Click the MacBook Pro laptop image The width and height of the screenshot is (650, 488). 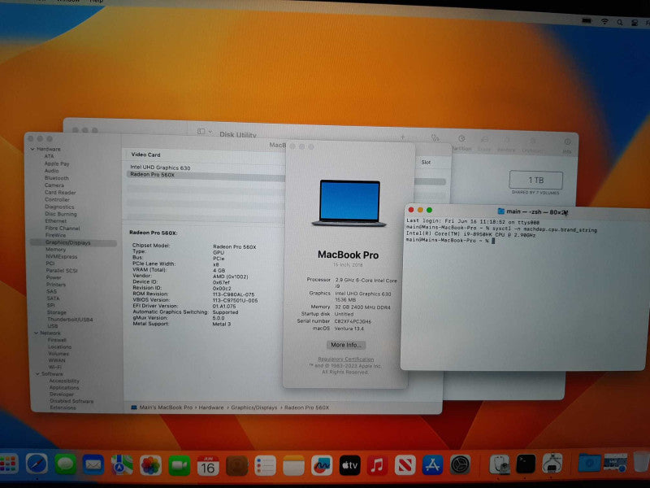click(x=349, y=203)
